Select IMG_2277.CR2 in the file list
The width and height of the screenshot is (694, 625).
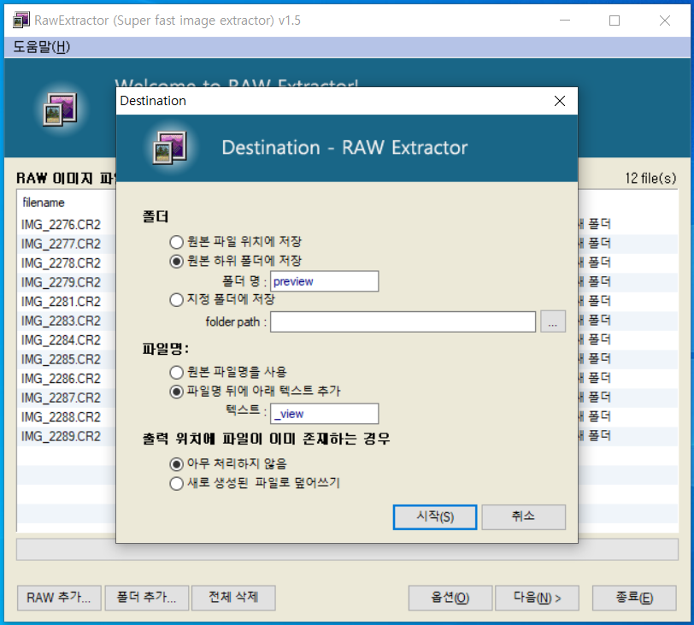pos(61,244)
